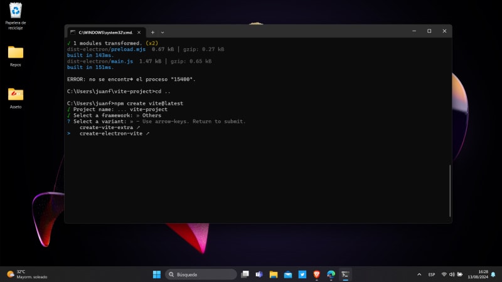Open the Windows Start menu

pyautogui.click(x=157, y=274)
